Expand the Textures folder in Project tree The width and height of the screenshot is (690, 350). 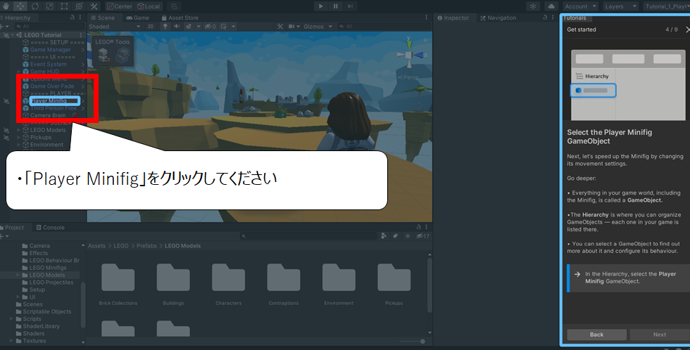click(x=11, y=341)
